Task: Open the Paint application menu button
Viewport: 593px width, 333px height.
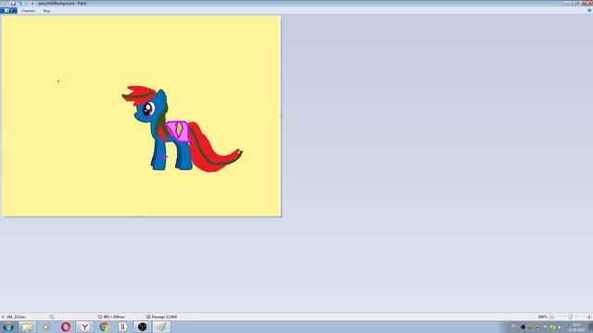Action: (x=8, y=10)
